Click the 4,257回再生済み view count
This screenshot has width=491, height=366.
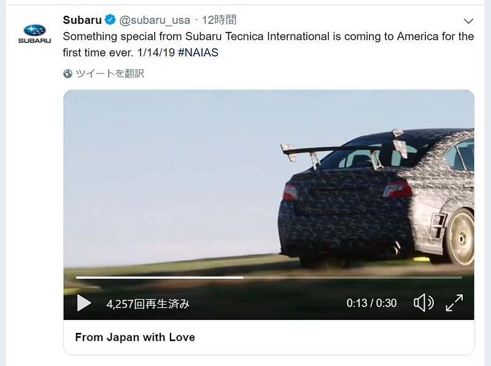(148, 303)
